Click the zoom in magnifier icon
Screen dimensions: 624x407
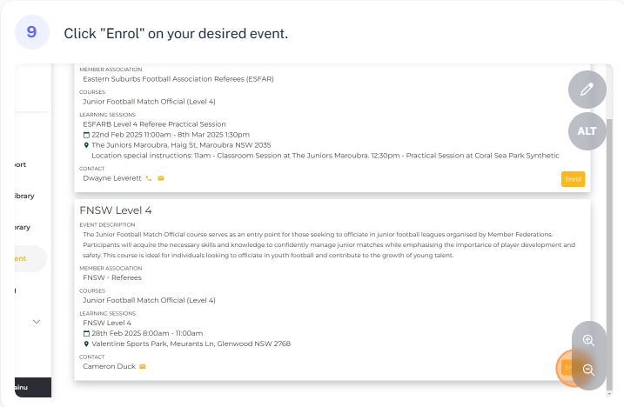588,341
